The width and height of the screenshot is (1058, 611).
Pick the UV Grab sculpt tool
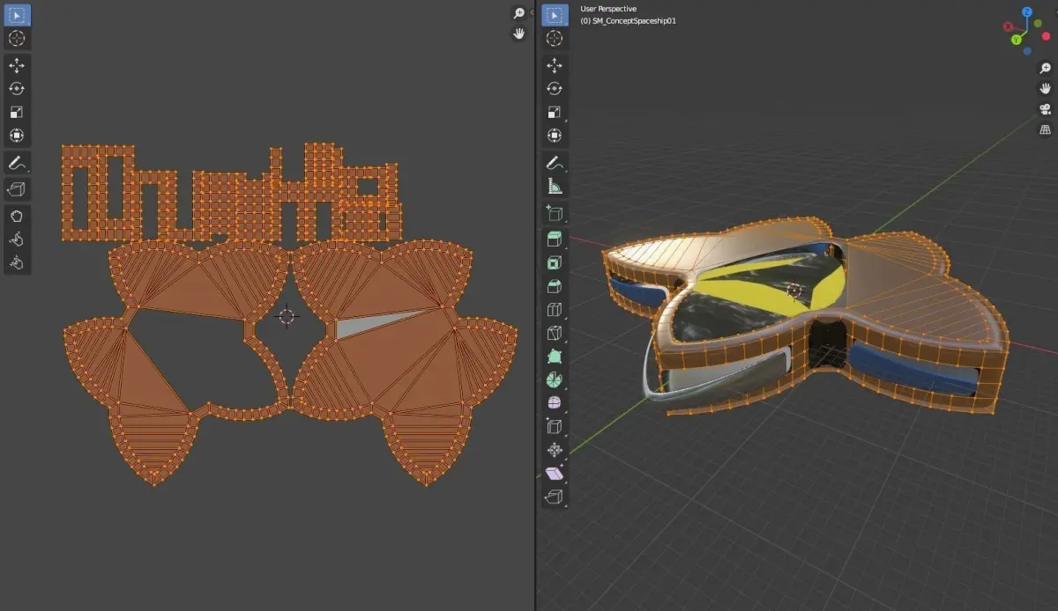pyautogui.click(x=17, y=216)
